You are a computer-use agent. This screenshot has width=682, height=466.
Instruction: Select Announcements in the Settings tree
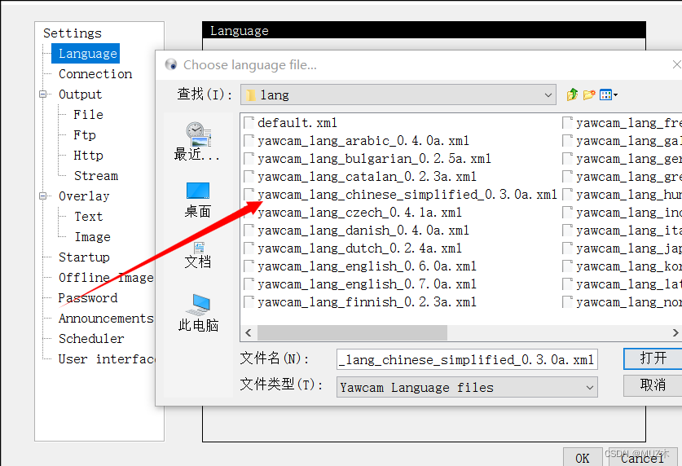[x=106, y=319]
